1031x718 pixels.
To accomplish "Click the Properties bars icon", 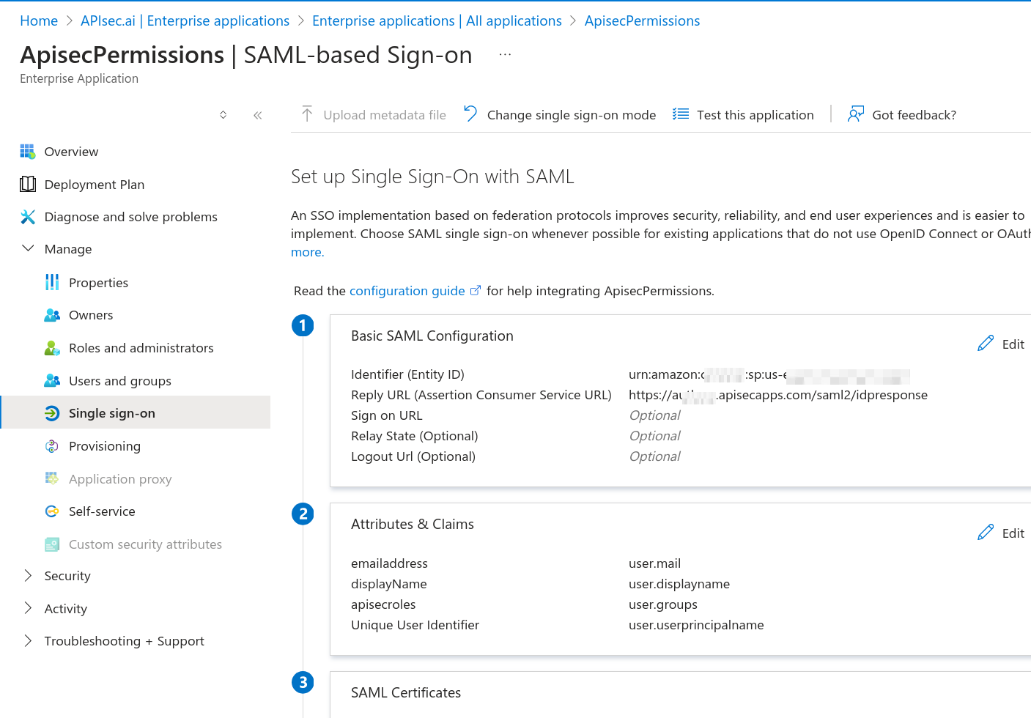I will (x=52, y=283).
